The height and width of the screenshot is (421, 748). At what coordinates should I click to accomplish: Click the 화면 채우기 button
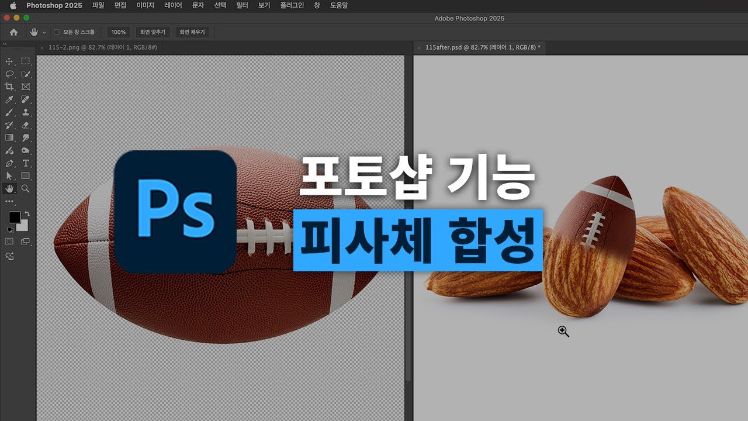click(193, 32)
